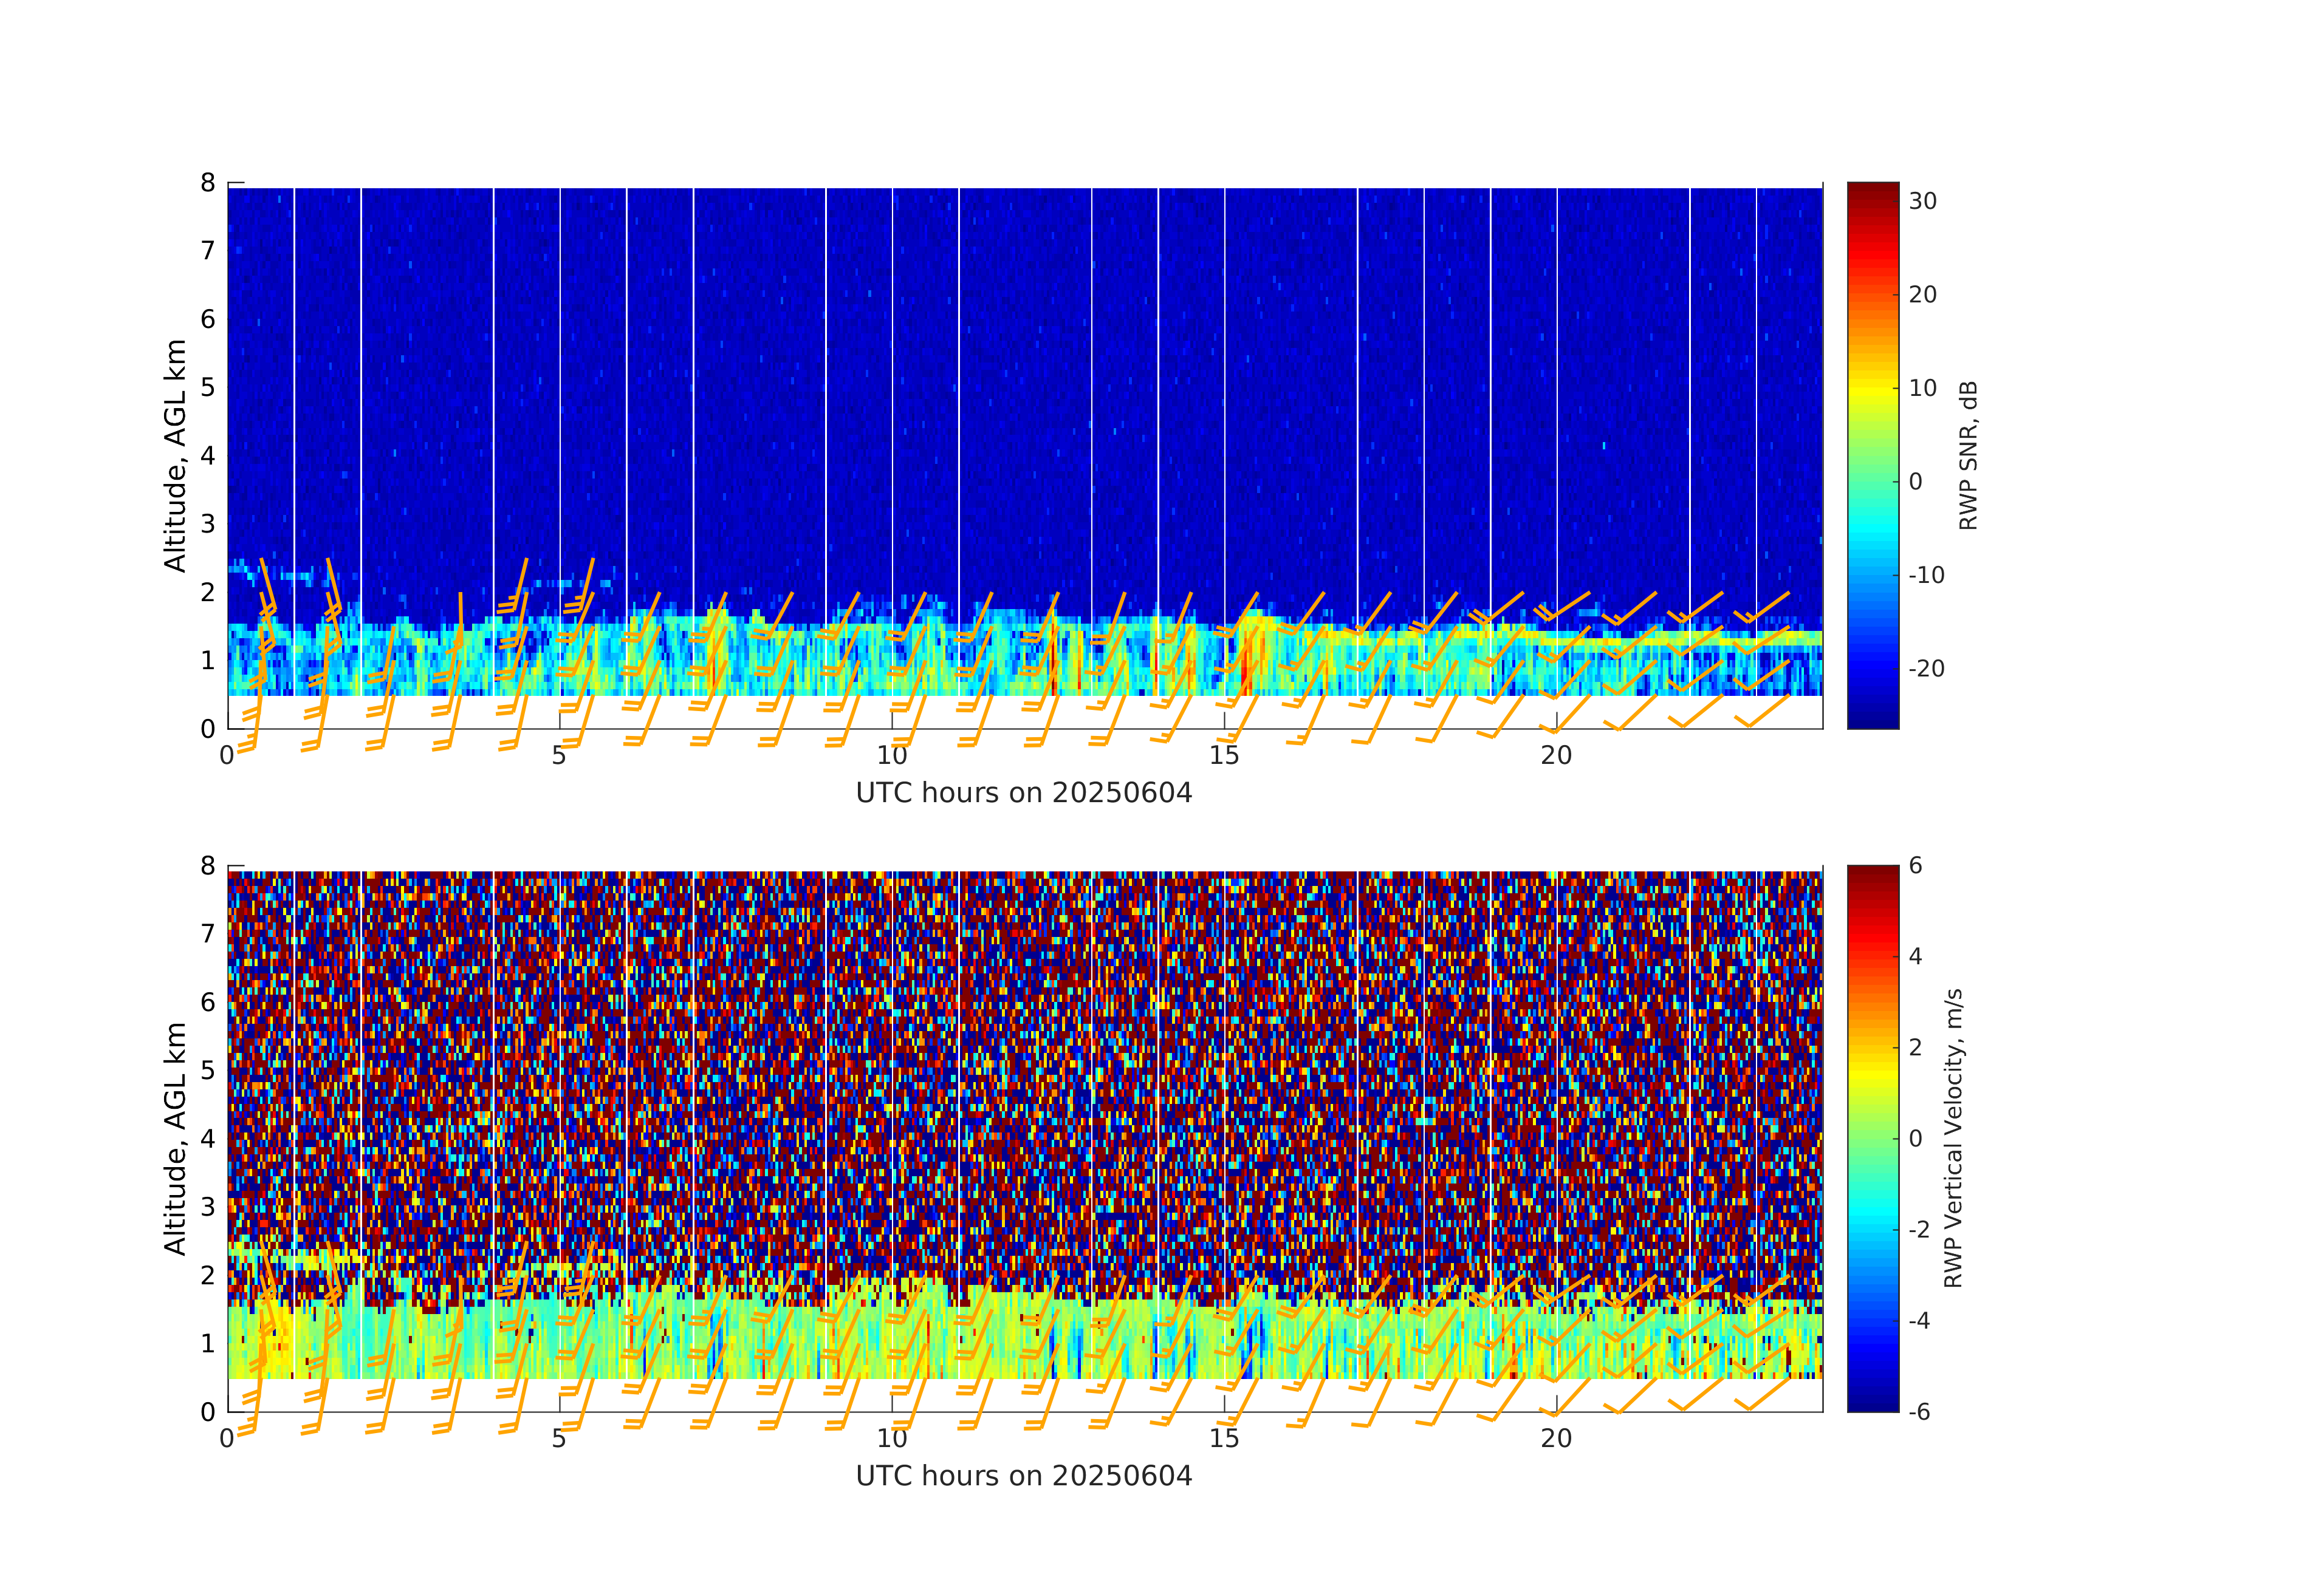Click the velocity colorbar's green middle near 0
2324x1594 pixels.
click(1872, 1139)
